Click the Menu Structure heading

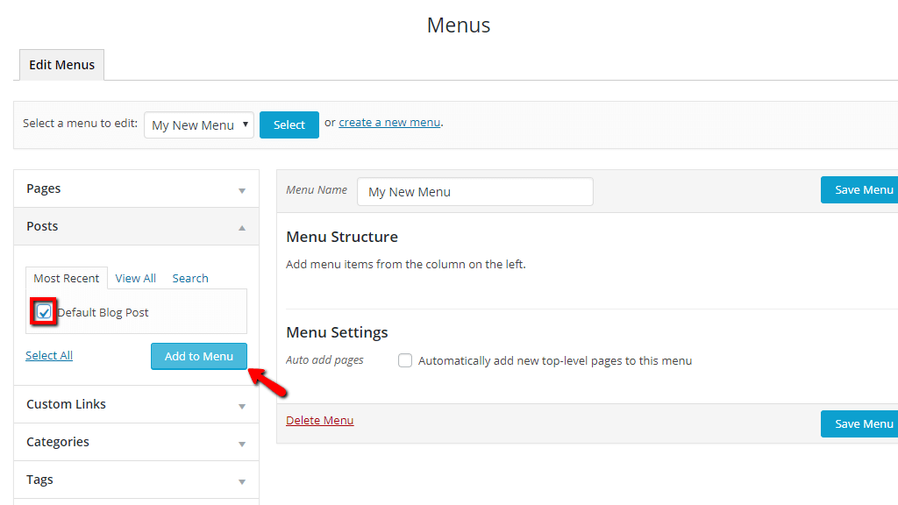point(342,237)
